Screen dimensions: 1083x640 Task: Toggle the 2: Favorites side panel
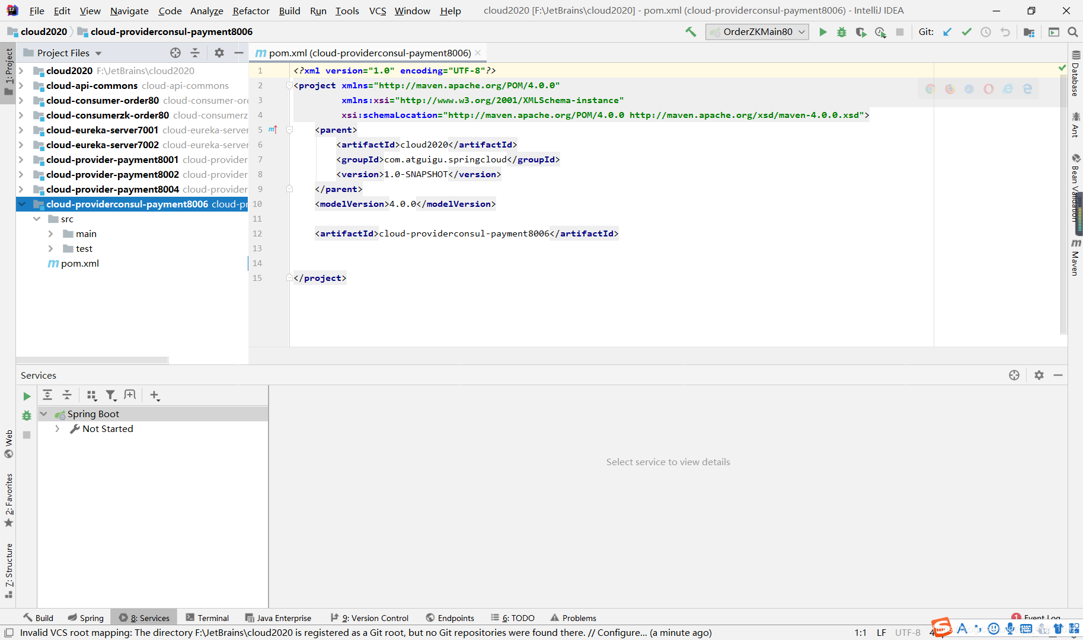pyautogui.click(x=8, y=501)
